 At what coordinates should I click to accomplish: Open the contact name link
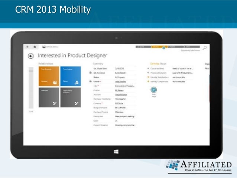click(119, 90)
